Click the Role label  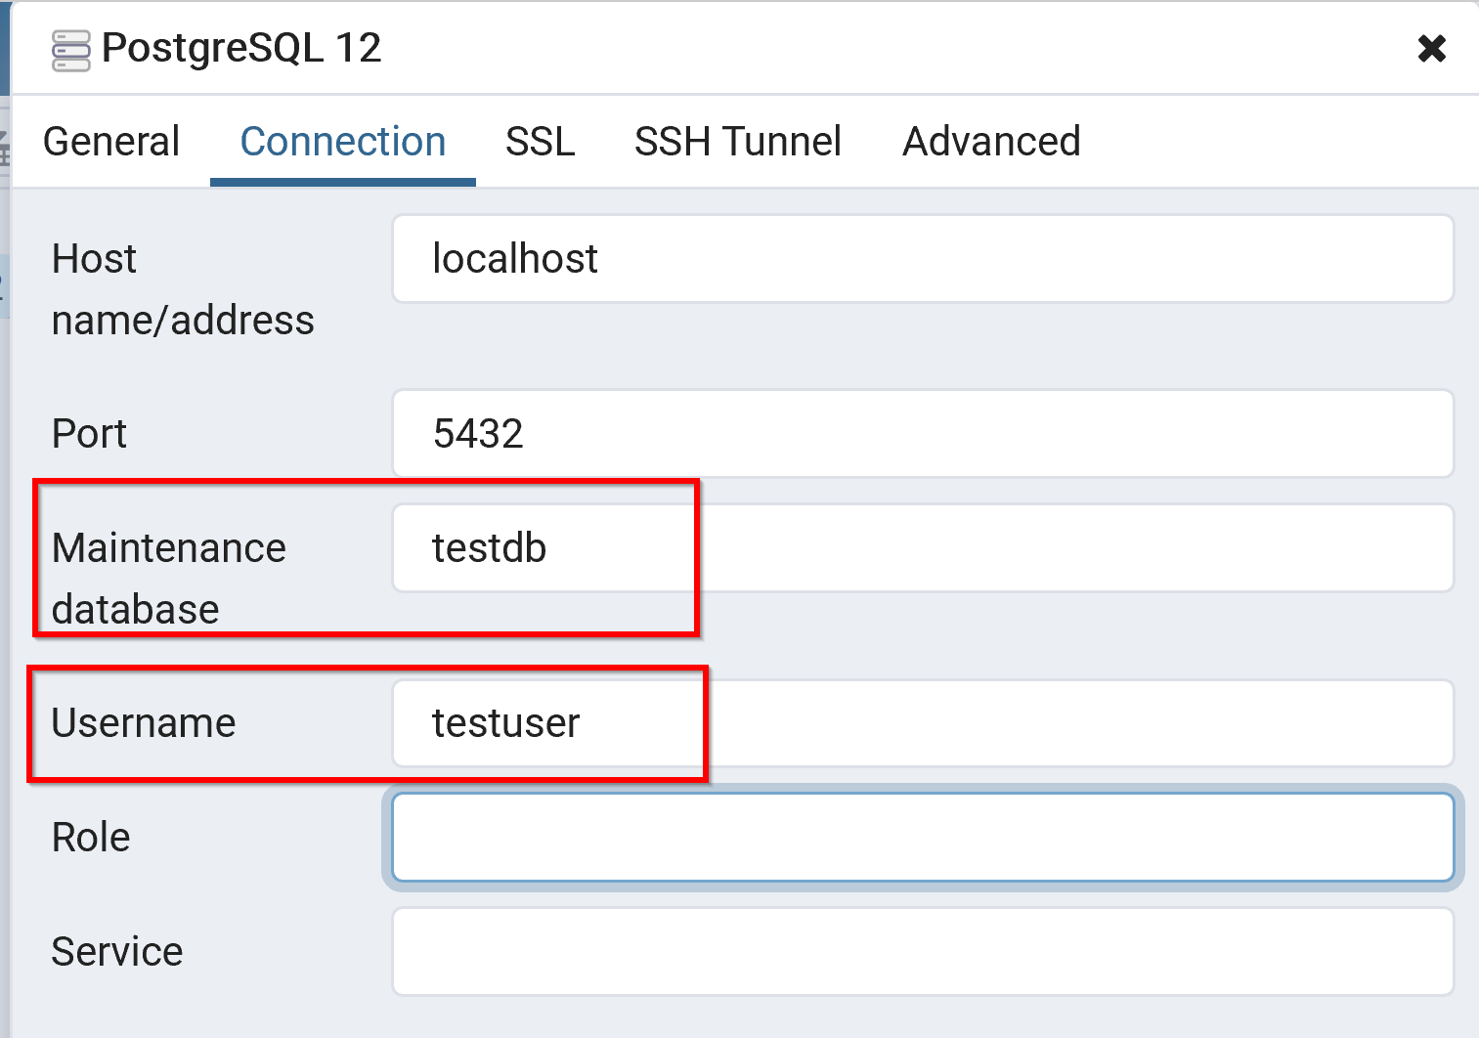(91, 838)
